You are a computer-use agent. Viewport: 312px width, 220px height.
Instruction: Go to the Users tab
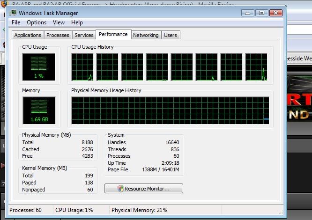point(171,35)
